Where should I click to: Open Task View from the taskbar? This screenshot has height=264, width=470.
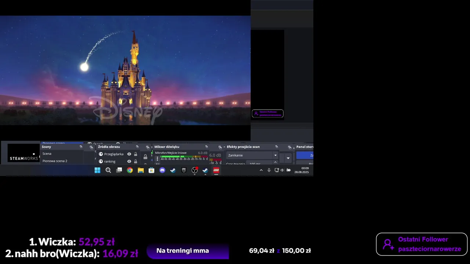(x=119, y=170)
